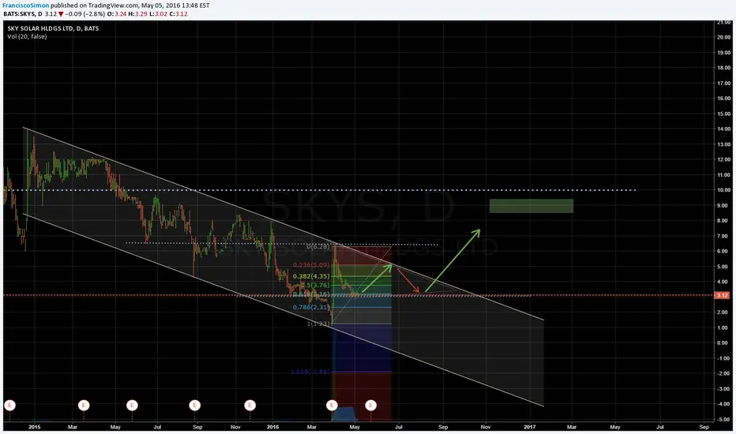Click the earnings E marker just before 2016
This screenshot has height=434, width=736.
click(250, 405)
